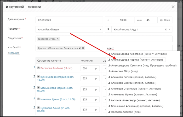Click Алексеев Станислав suggestion
This screenshot has width=183, height=117.
pos(135,89)
